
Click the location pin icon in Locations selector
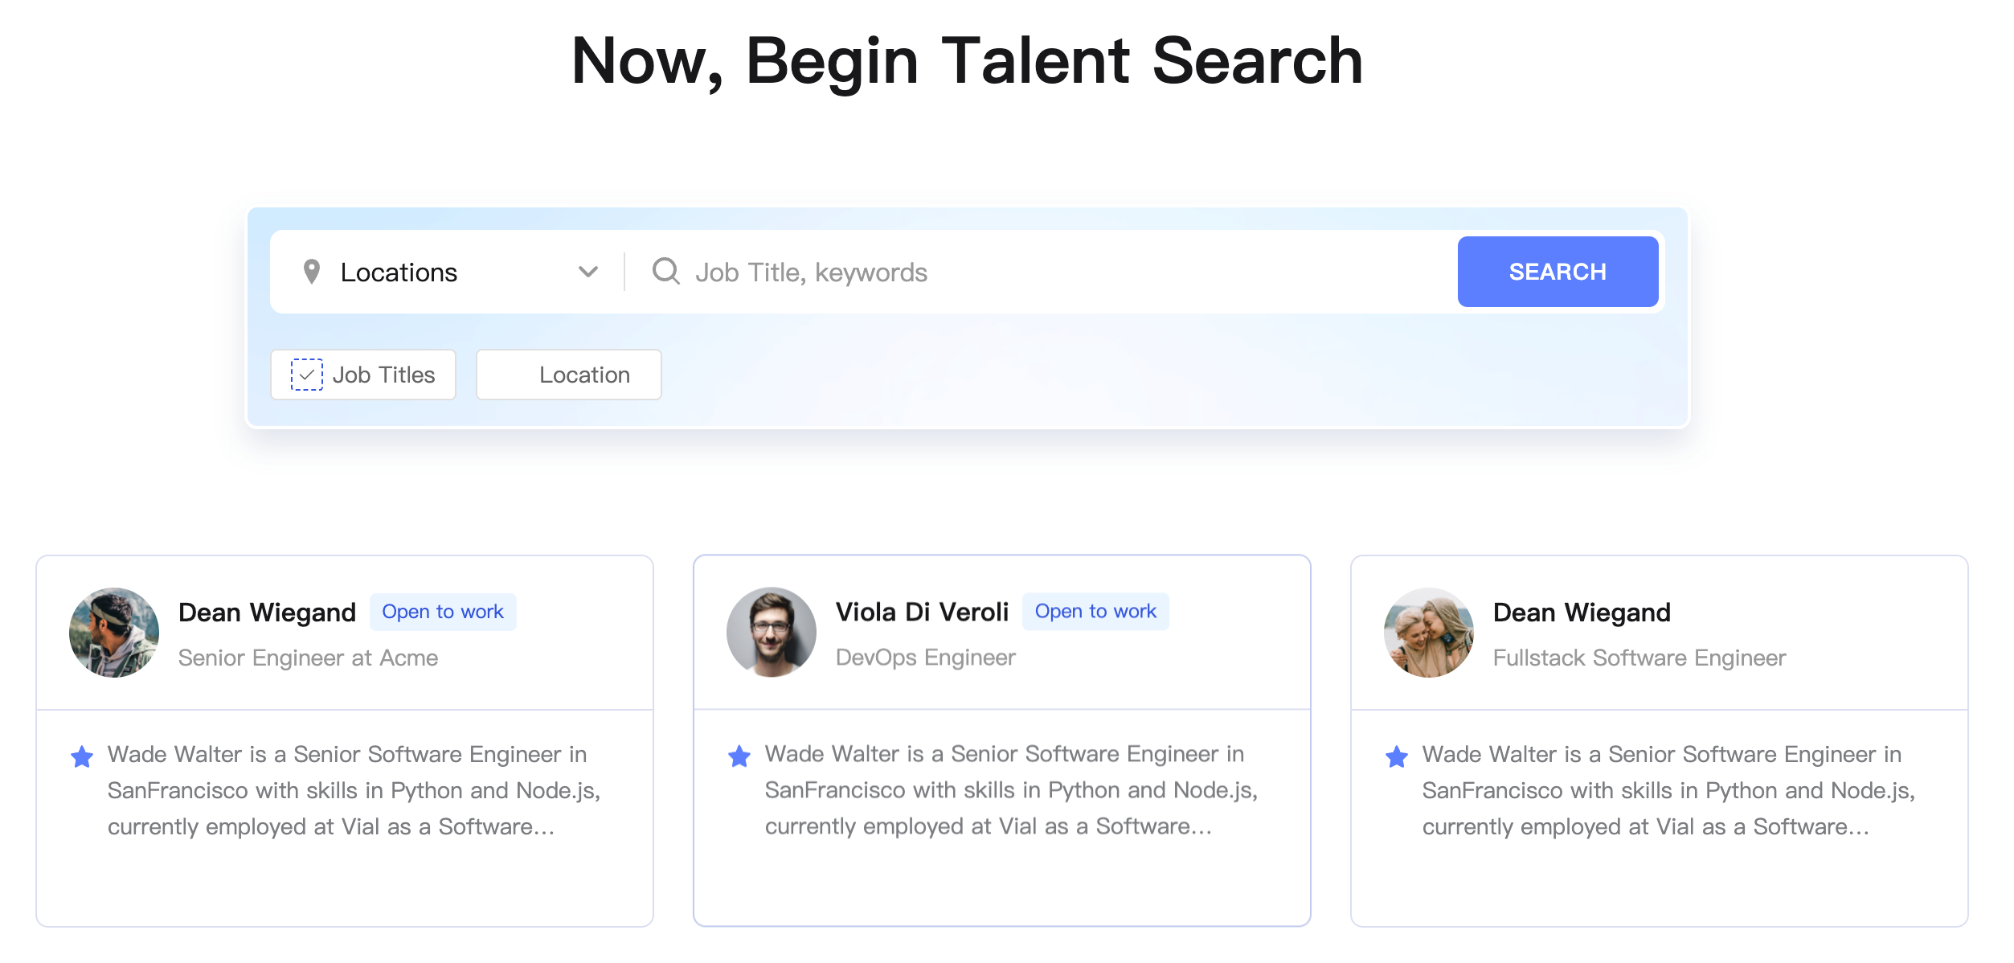pos(313,272)
